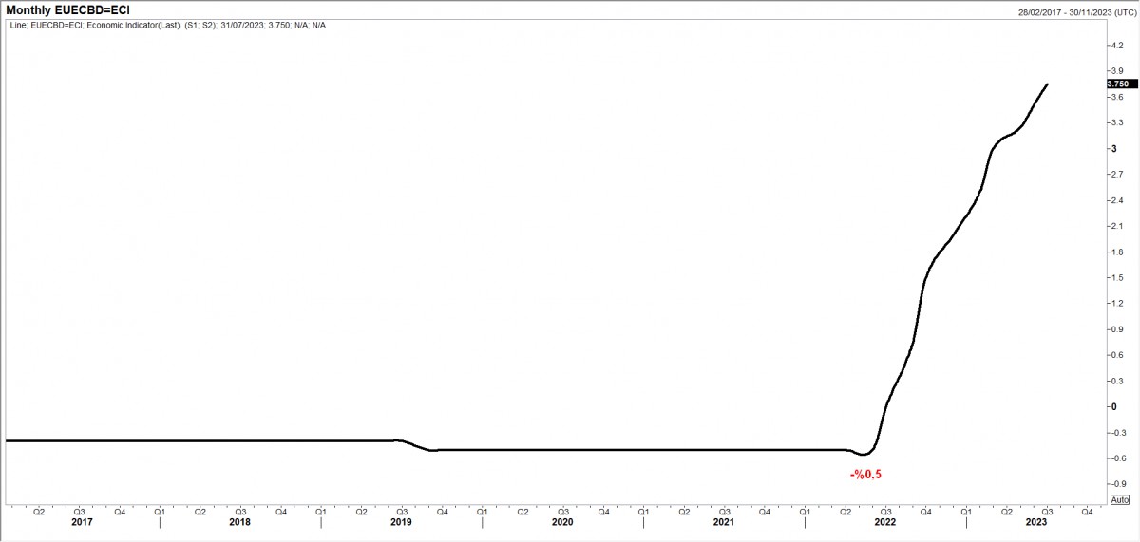This screenshot has height=542, width=1140.
Task: Select the 3.750 last value tag
Action: point(1121,84)
